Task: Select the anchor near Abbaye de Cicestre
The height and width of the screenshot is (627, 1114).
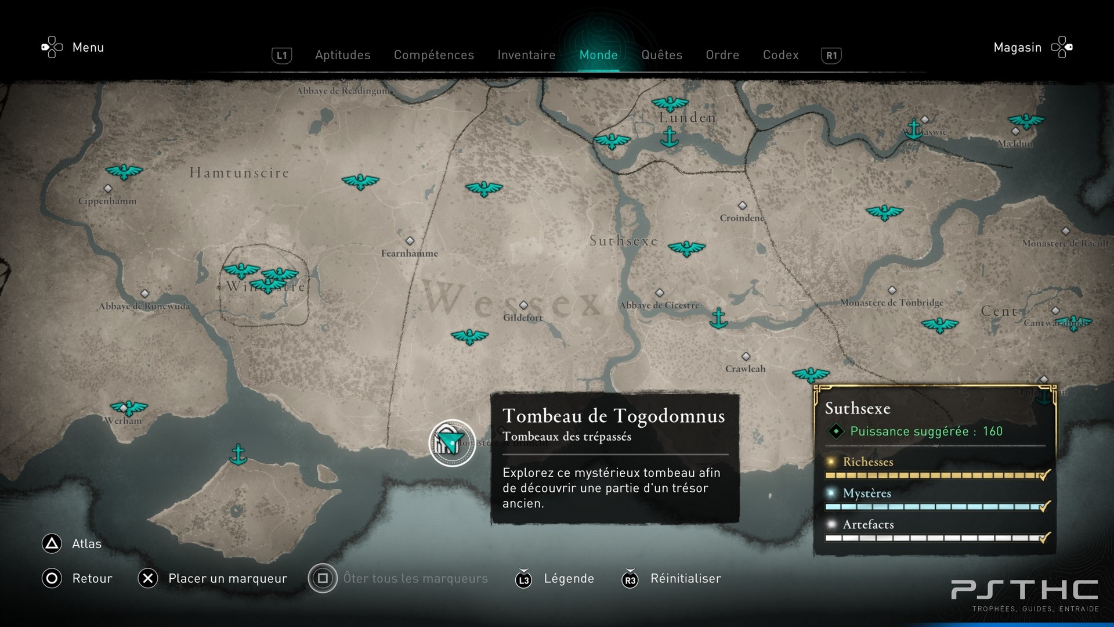Action: (x=718, y=318)
